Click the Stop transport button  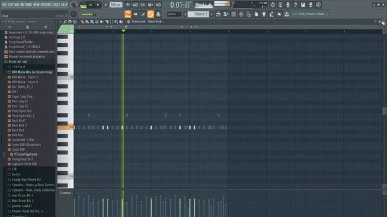tap(98, 5)
